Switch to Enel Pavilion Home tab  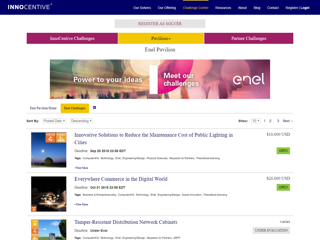pos(43,108)
